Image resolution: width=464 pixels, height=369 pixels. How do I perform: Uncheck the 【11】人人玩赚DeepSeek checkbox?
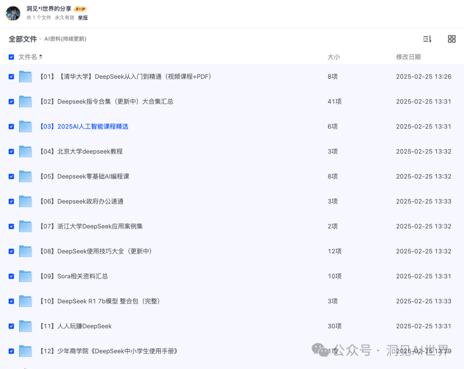[x=11, y=326]
